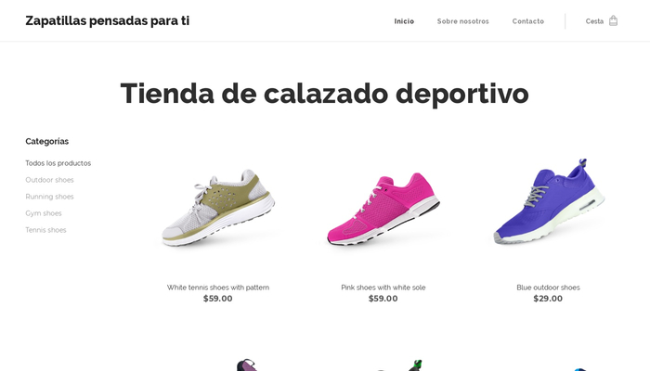
Task: Go to the Inicio menu item
Action: pyautogui.click(x=404, y=21)
